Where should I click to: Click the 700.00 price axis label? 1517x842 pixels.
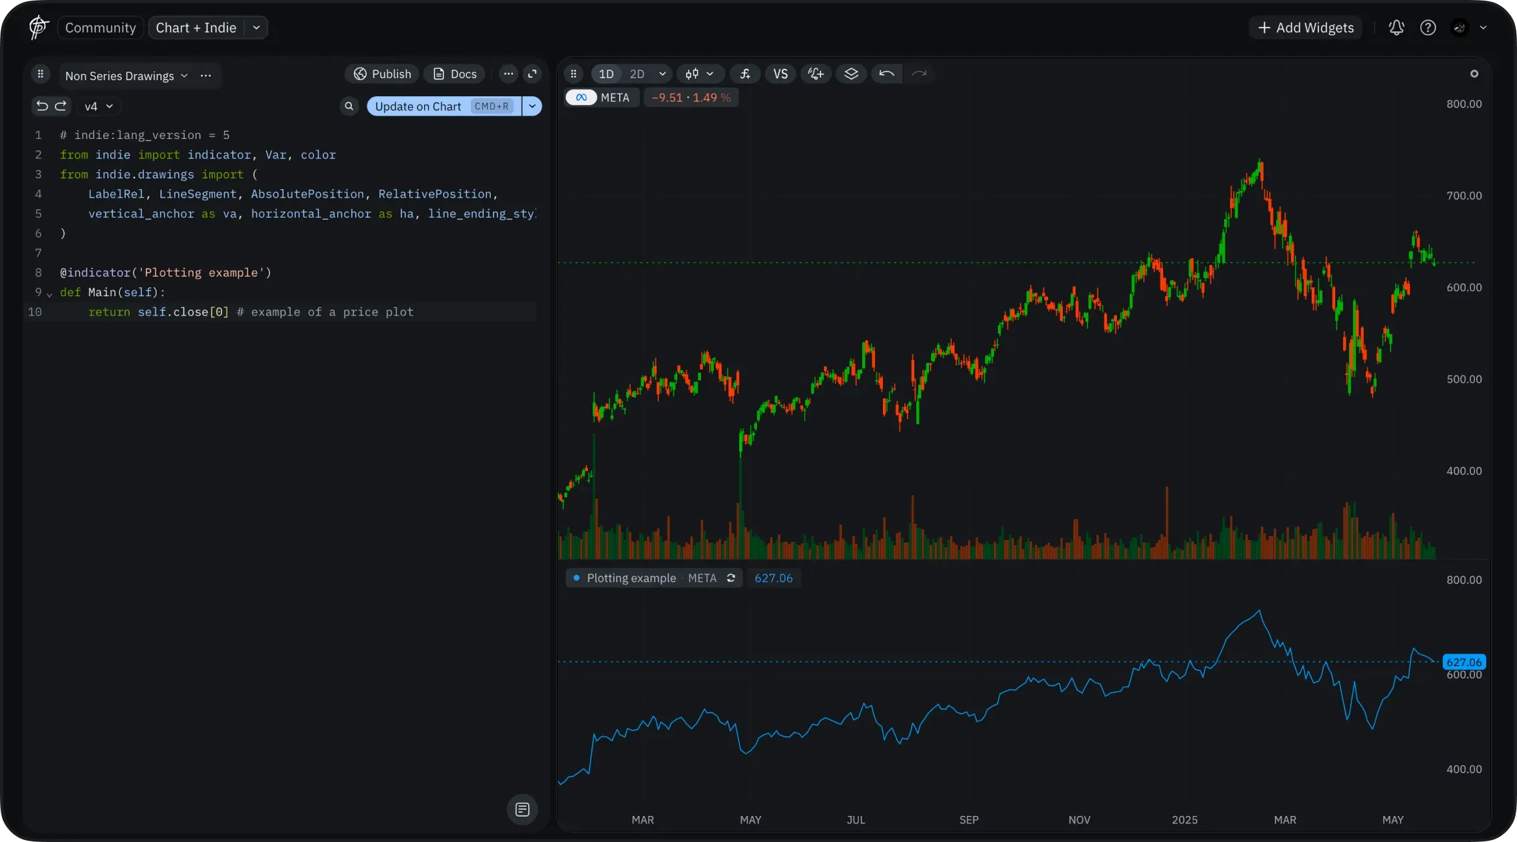(1464, 196)
